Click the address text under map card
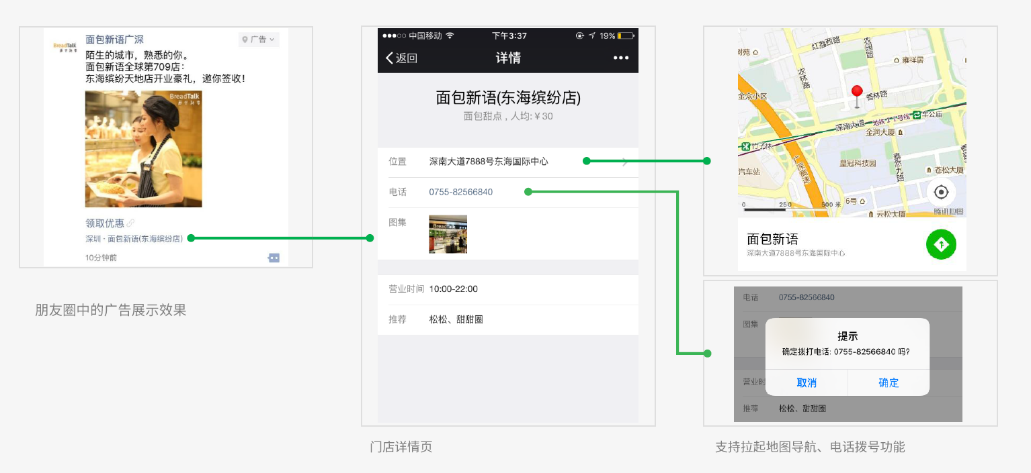 tap(796, 254)
